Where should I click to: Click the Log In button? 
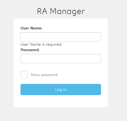click(x=61, y=89)
